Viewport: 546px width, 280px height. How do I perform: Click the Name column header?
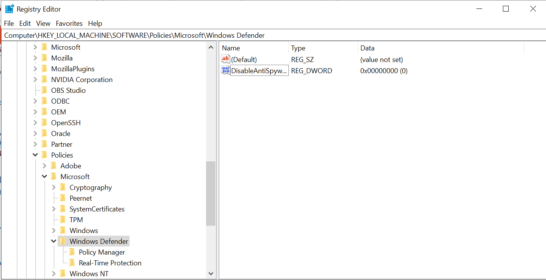[x=254, y=48]
